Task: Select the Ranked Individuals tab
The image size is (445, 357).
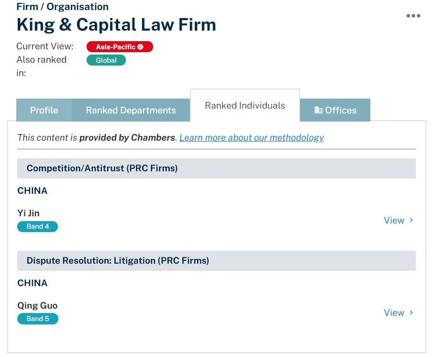Action: pos(245,105)
